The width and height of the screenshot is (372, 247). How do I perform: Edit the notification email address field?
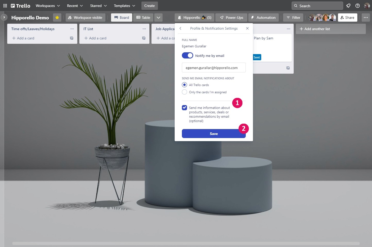click(214, 68)
